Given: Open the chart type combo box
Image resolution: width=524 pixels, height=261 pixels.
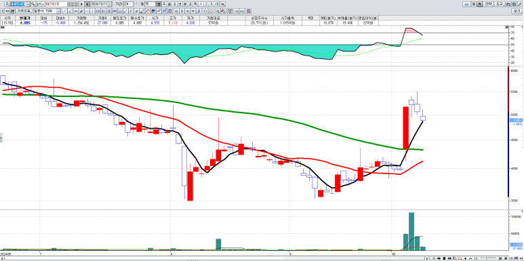Looking at the screenshot, I should (47, 11).
